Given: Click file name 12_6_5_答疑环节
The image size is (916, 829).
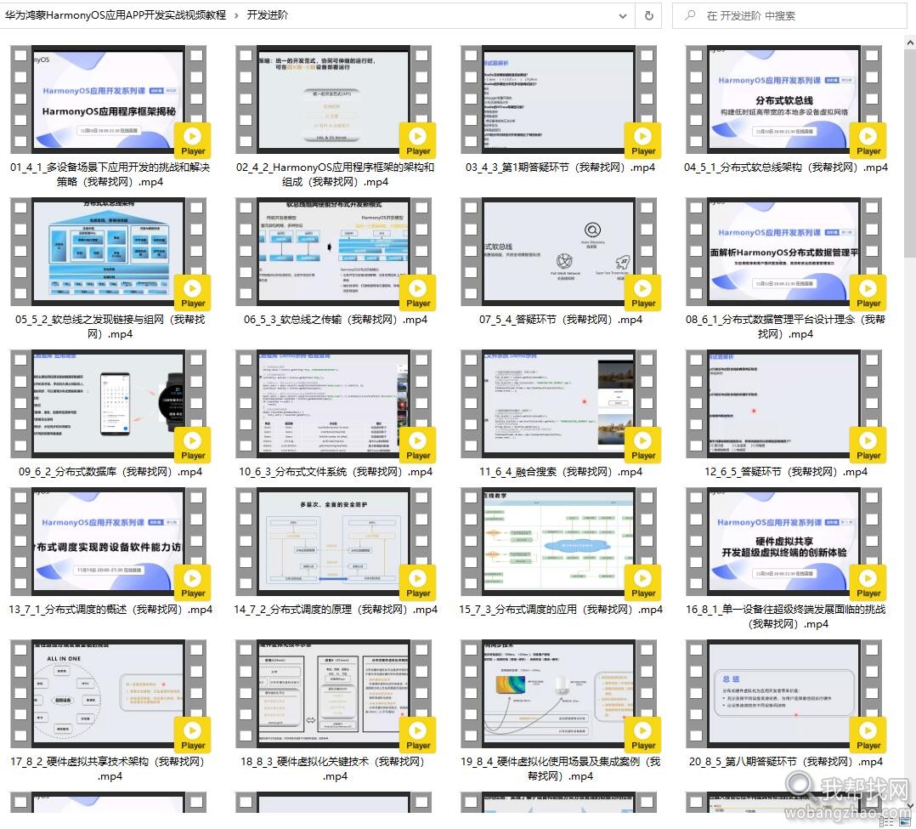Looking at the screenshot, I should point(786,472).
